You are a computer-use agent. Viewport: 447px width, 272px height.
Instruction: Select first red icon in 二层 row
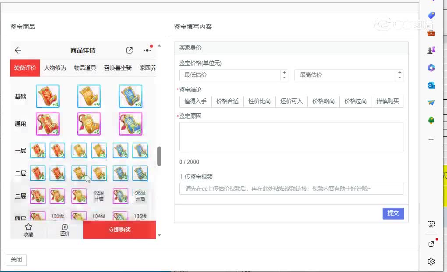tap(38, 173)
